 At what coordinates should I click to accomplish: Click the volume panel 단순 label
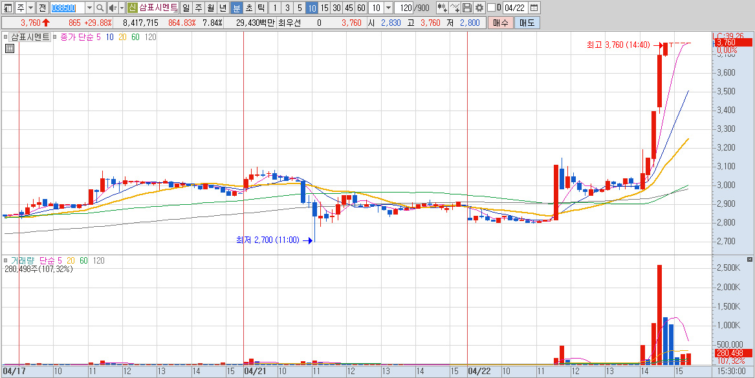point(48,260)
